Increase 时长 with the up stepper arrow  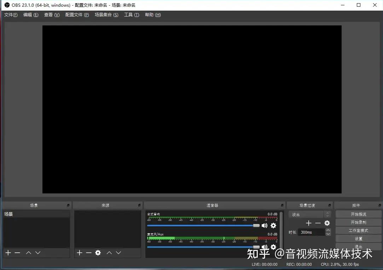tap(328, 230)
